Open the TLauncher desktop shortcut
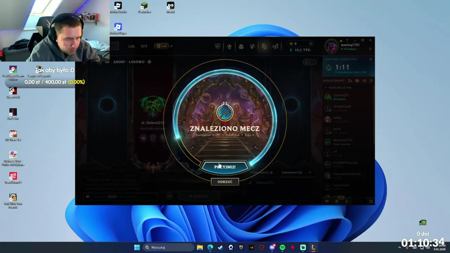This screenshot has height=253, width=450. 144,7
